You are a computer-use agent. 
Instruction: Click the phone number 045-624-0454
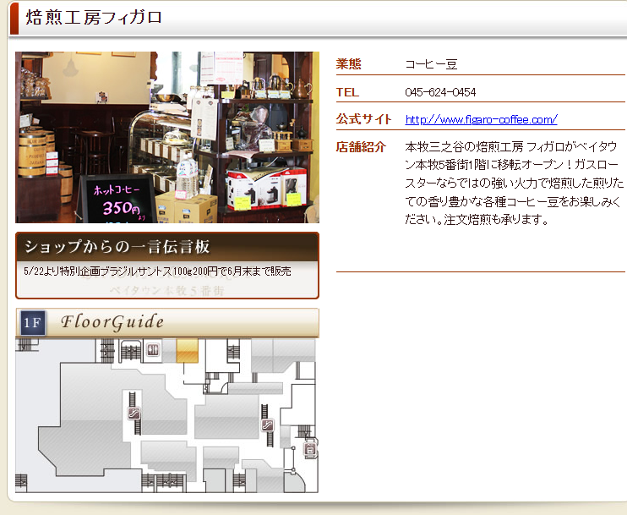440,92
